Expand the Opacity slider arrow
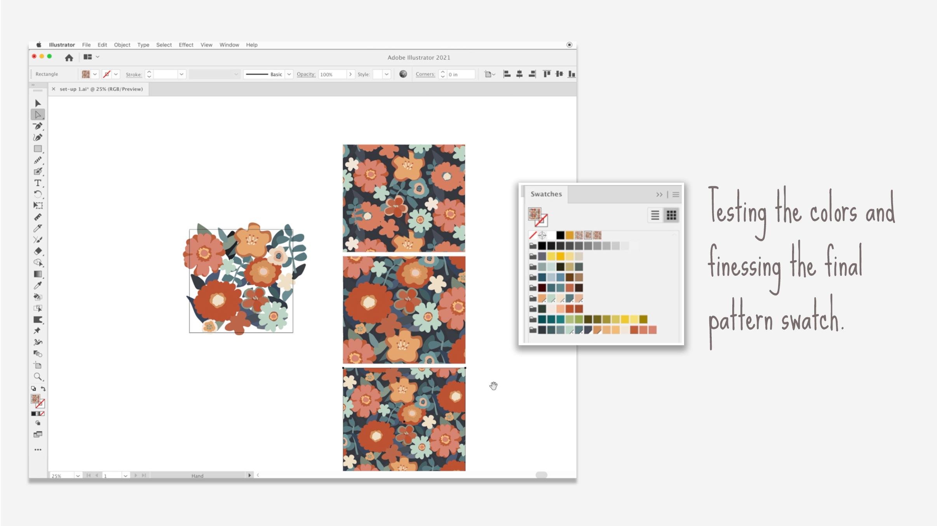 pos(350,74)
